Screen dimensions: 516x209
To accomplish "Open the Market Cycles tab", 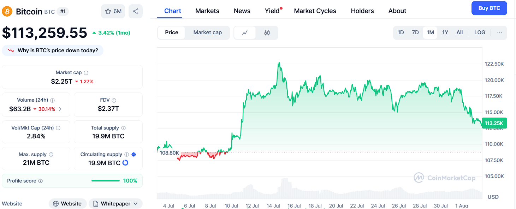I will point(315,11).
